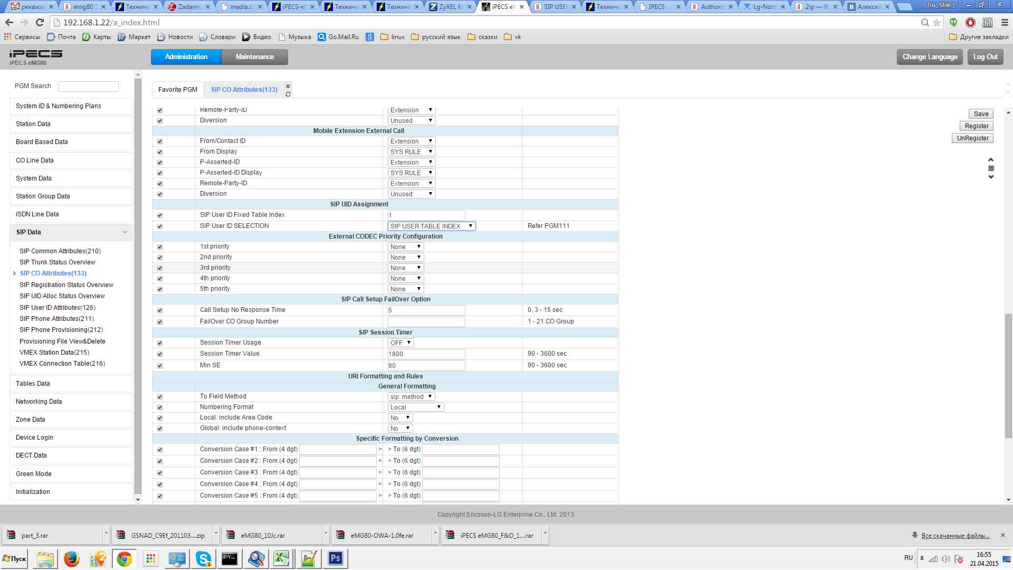This screenshot has width=1013, height=570.
Task: Open the Favorite PGM tab
Action: 178,90
